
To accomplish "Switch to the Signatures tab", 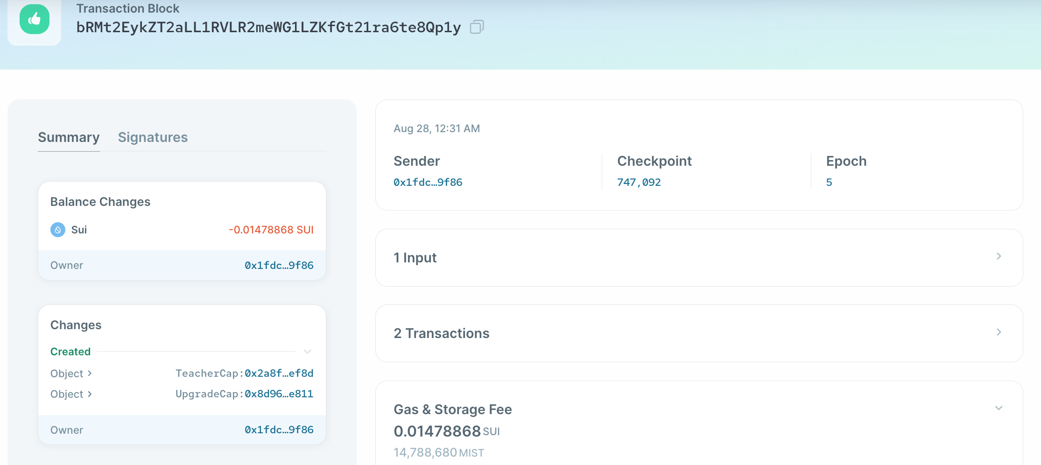I will point(153,137).
